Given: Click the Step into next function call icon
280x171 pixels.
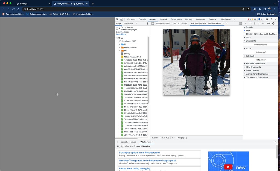Looking at the screenshot, I should click(254, 24).
